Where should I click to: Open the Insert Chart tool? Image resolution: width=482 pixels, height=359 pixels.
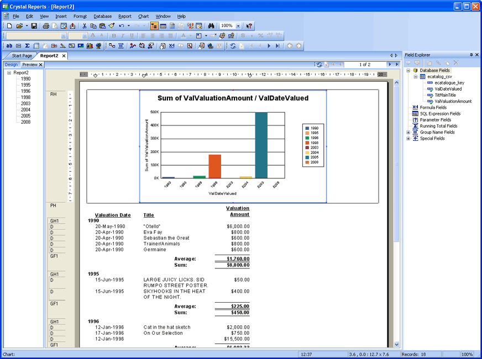[90, 45]
